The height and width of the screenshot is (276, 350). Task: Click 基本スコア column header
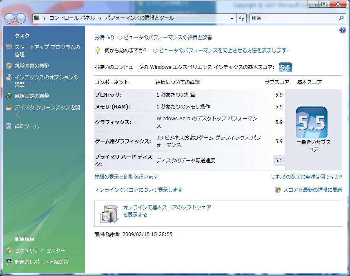click(x=310, y=82)
